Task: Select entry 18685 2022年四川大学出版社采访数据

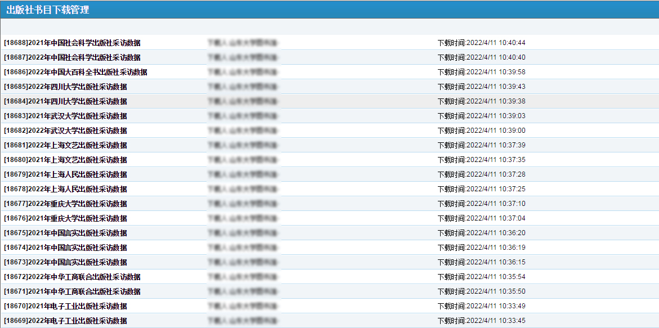Action: (65, 87)
